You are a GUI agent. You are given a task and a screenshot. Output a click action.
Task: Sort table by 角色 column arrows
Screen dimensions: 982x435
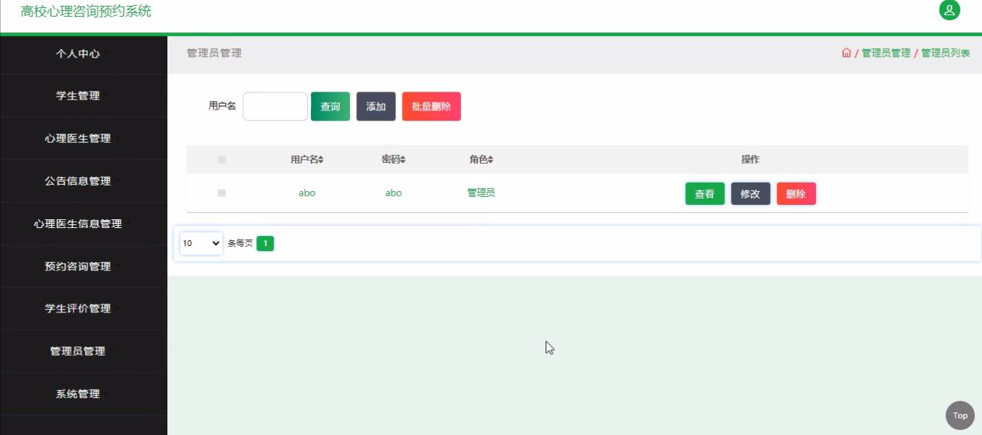point(490,159)
